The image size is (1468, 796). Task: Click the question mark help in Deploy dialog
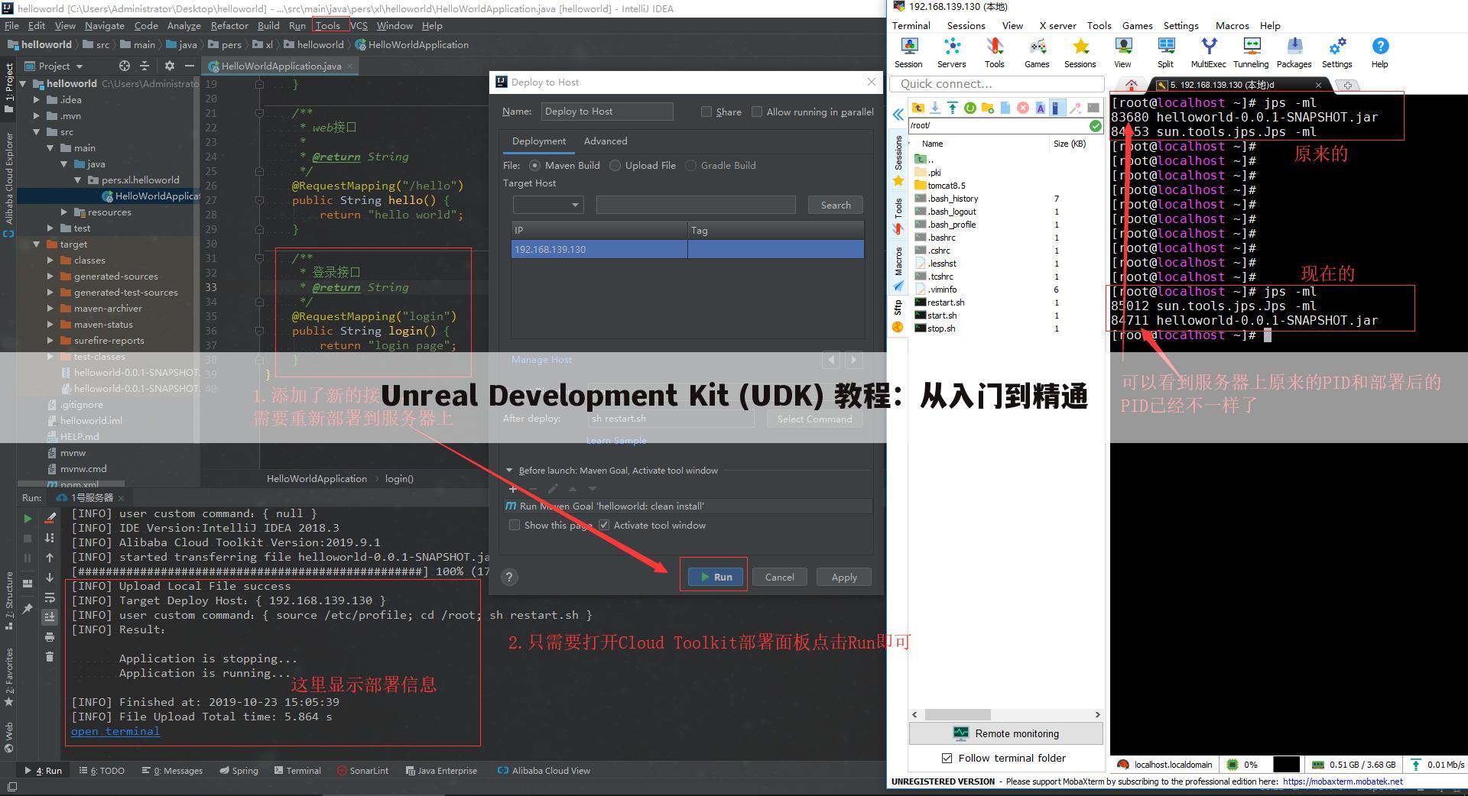coord(509,577)
